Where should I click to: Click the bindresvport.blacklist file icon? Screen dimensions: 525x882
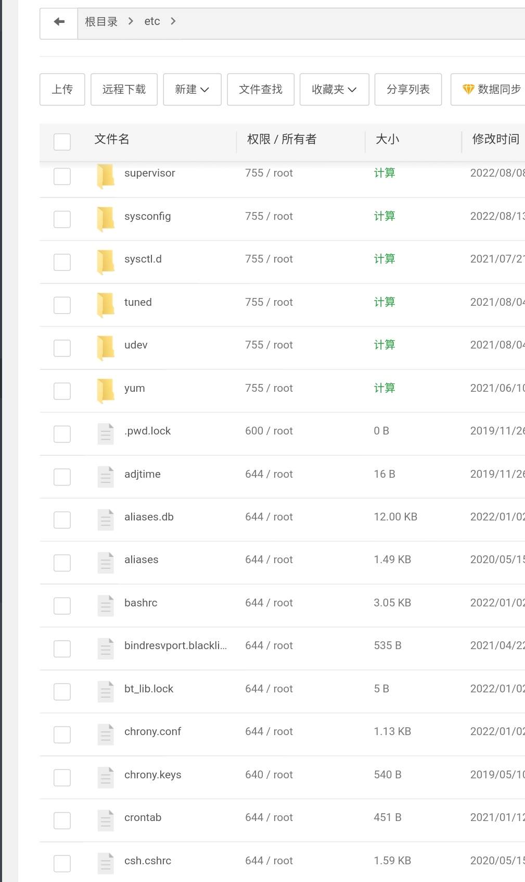(x=106, y=649)
